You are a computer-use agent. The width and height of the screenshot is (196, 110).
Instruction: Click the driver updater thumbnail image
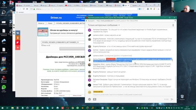[x=43, y=32]
